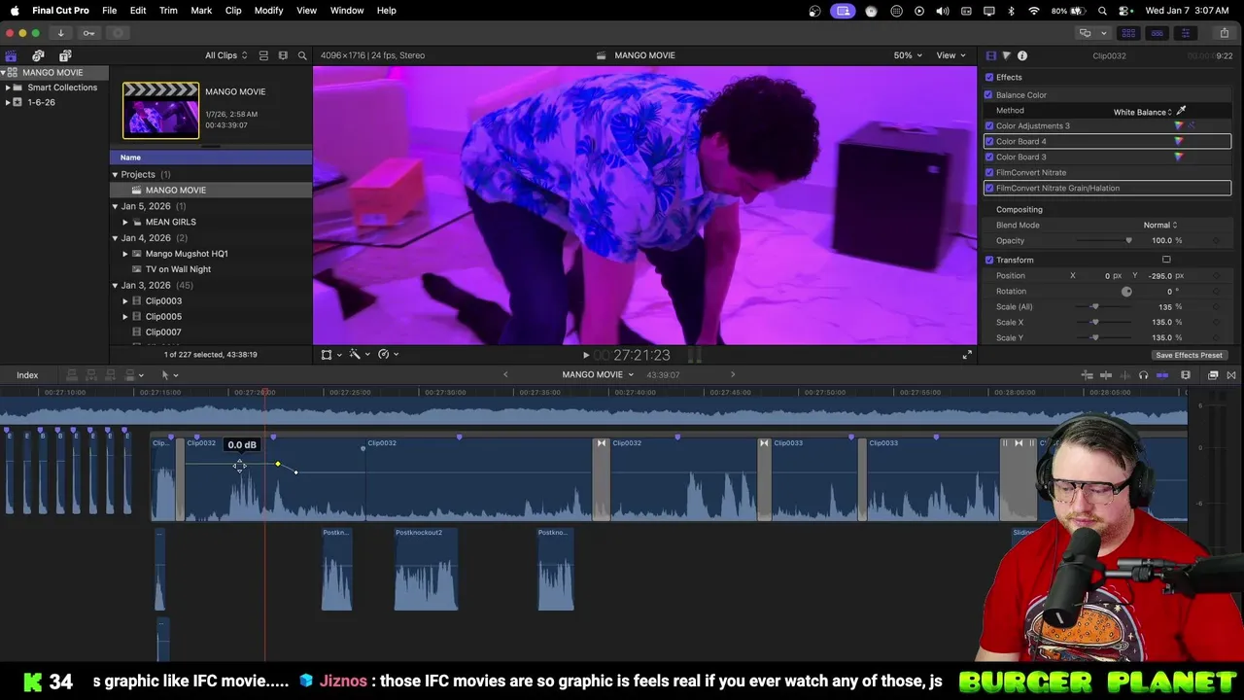
Task: Open the Modify menu
Action: [x=268, y=11]
